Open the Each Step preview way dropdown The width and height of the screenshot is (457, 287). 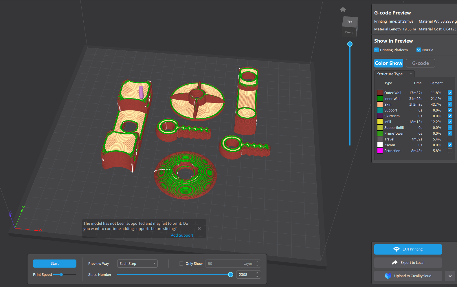(x=137, y=264)
